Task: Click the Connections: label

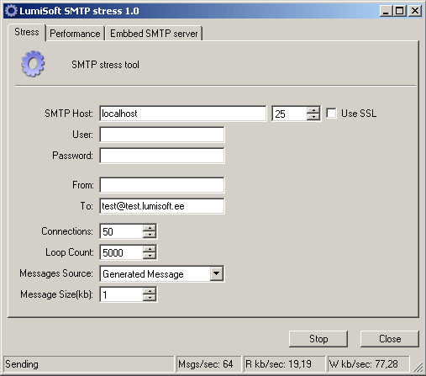Action: click(x=67, y=231)
